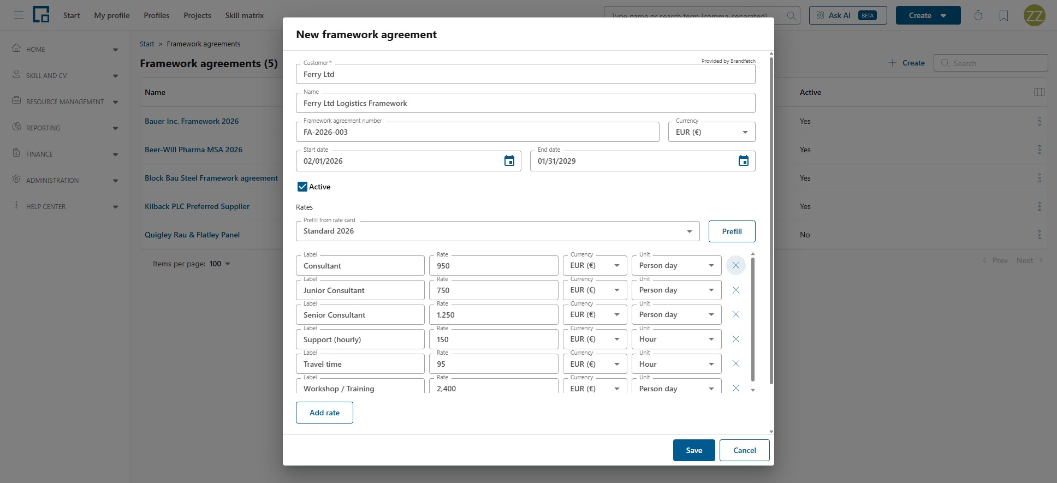Remove the Support (hourly) rate row
The width and height of the screenshot is (1057, 483).
(736, 339)
